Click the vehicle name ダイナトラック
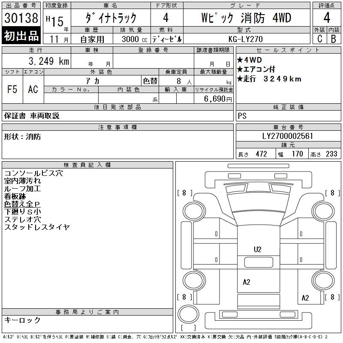The height and width of the screenshot is (343, 343). pos(111,18)
